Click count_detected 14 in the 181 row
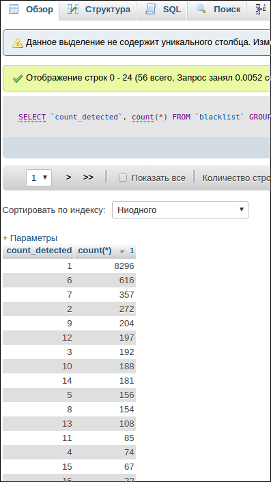Viewport: 271px width, 482px height. [x=38, y=381]
